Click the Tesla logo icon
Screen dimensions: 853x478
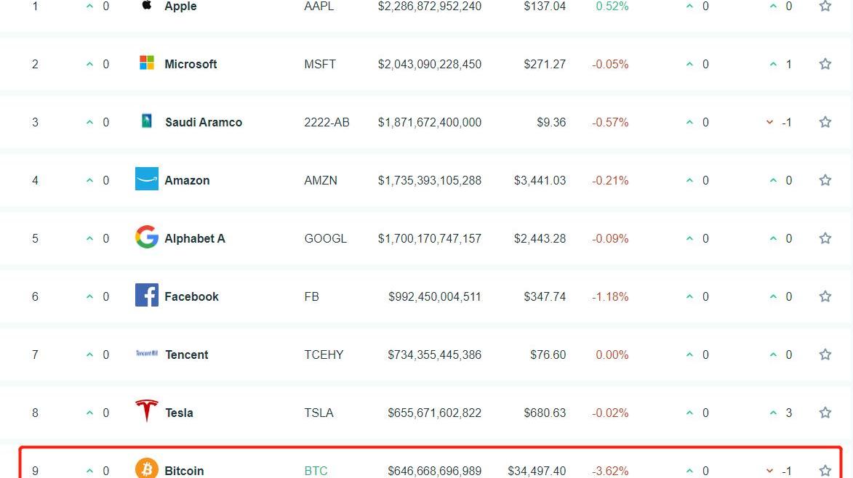(147, 411)
